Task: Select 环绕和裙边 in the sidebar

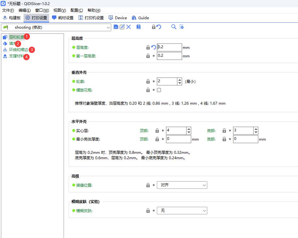Action: pyautogui.click(x=18, y=50)
